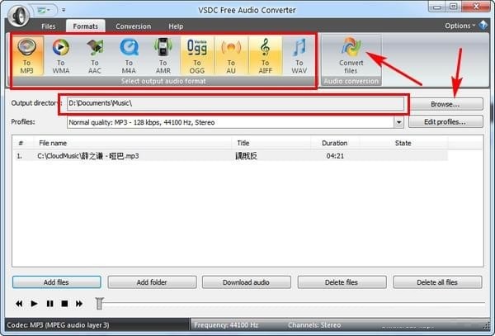Click the State column header
The image size is (495, 336).
(x=403, y=143)
